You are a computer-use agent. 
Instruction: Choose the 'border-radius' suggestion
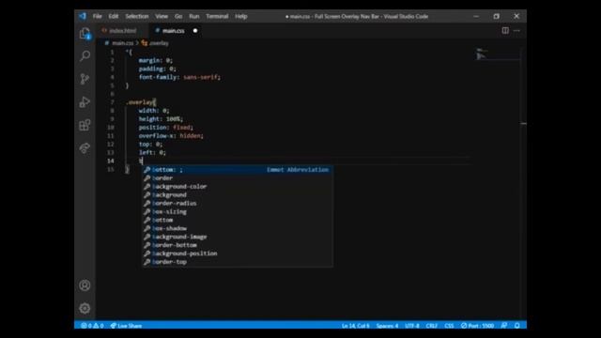point(238,204)
